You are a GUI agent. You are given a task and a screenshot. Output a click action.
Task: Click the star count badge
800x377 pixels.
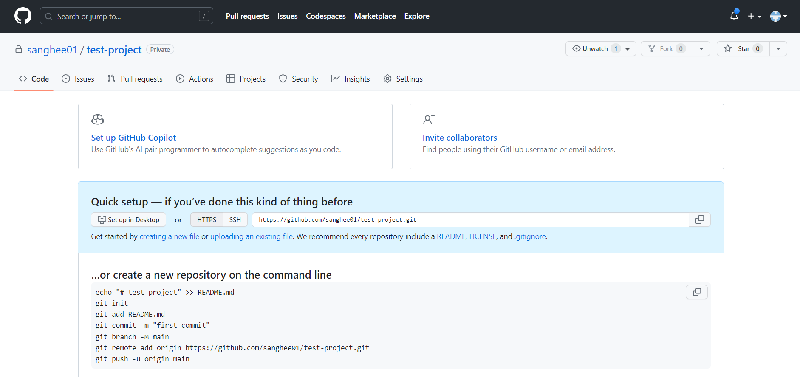pos(758,49)
